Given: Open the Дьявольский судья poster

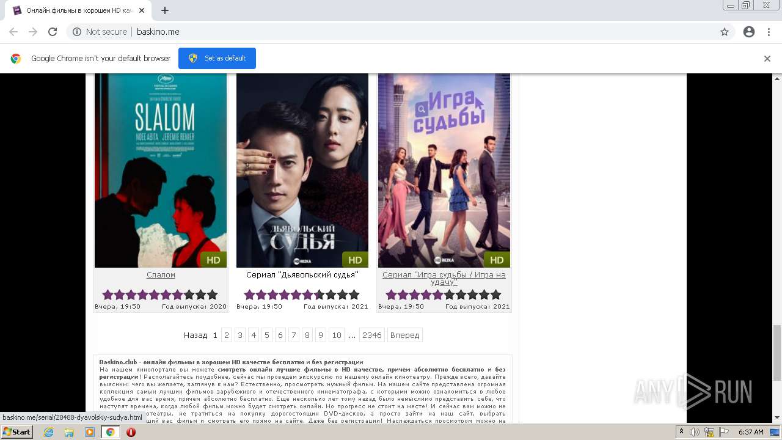Looking at the screenshot, I should (x=302, y=170).
